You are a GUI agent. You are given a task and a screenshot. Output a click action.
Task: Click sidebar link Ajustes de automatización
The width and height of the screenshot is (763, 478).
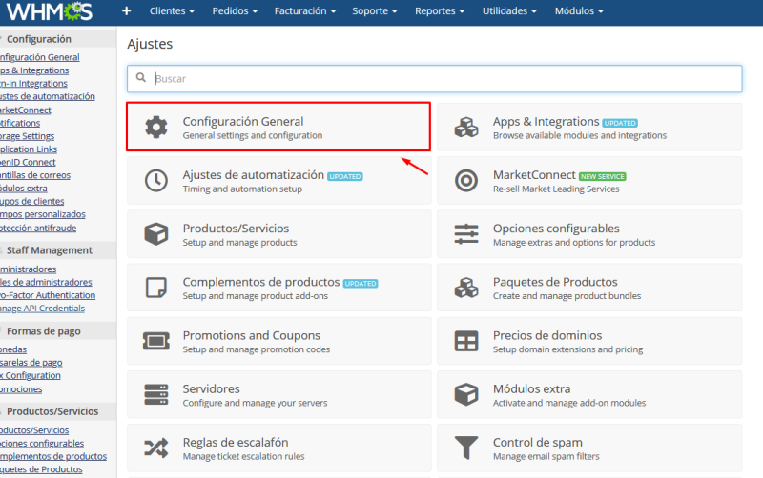pos(47,97)
